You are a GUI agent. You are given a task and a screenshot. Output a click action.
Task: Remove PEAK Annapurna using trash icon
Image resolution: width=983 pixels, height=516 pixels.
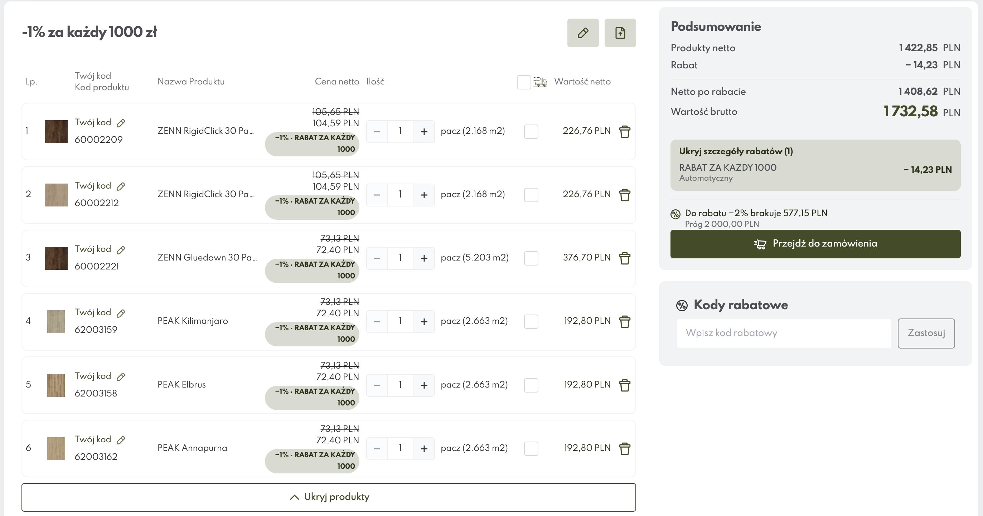click(x=625, y=448)
